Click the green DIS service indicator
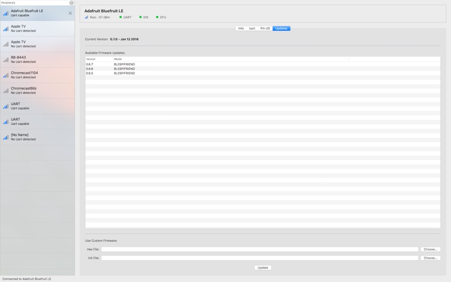The height and width of the screenshot is (282, 451). pyautogui.click(x=140, y=17)
